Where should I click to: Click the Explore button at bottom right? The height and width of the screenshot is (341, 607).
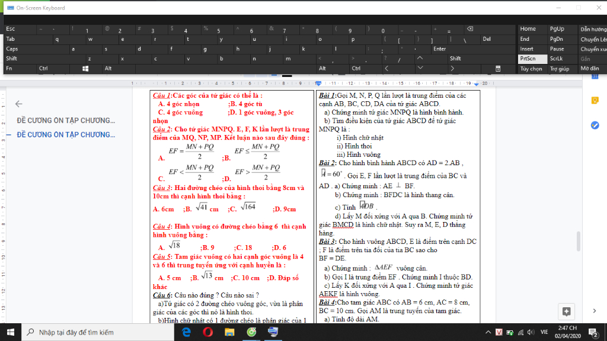pyautogui.click(x=566, y=311)
